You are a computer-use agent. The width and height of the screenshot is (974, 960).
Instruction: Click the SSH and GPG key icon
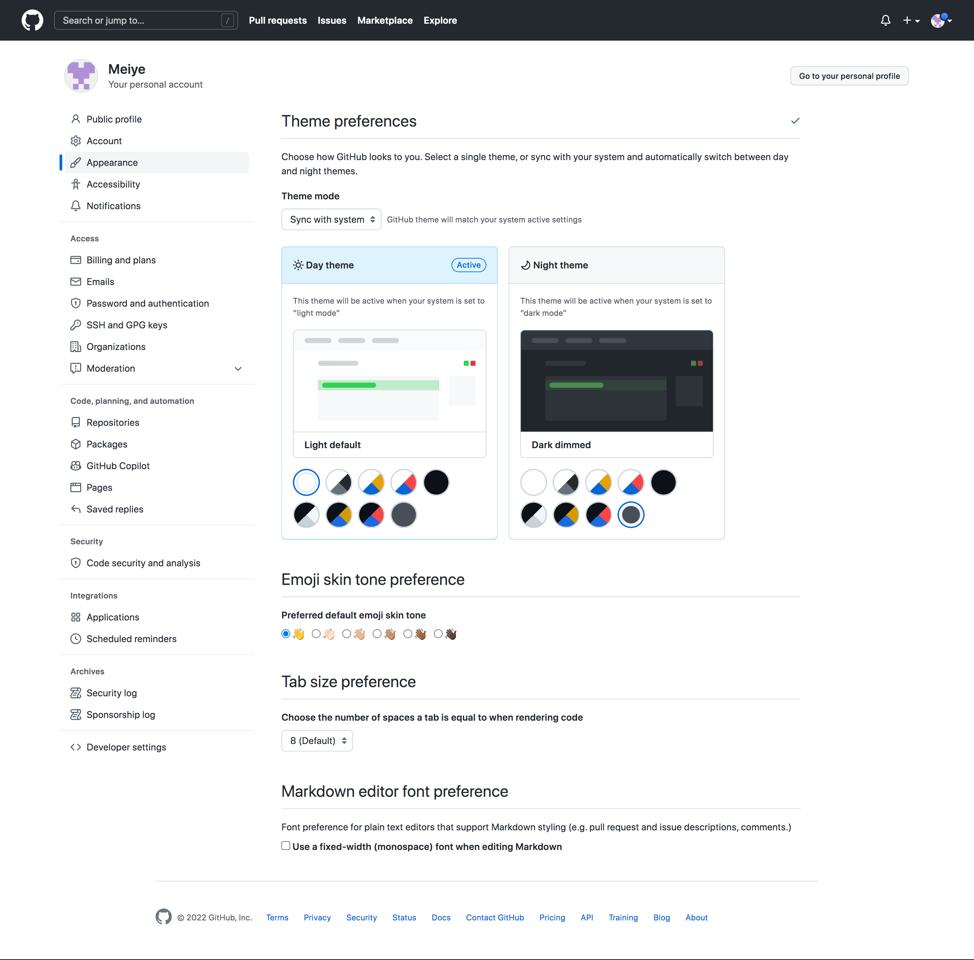[x=75, y=325]
